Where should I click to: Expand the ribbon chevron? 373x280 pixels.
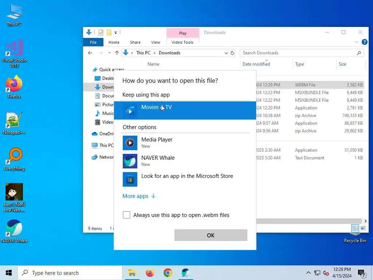(356, 42)
